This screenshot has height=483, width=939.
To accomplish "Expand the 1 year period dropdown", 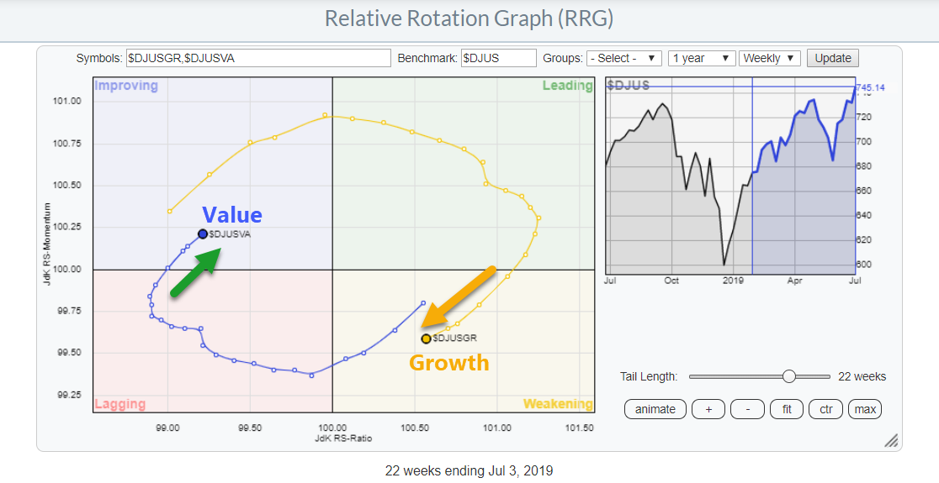I will 701,58.
